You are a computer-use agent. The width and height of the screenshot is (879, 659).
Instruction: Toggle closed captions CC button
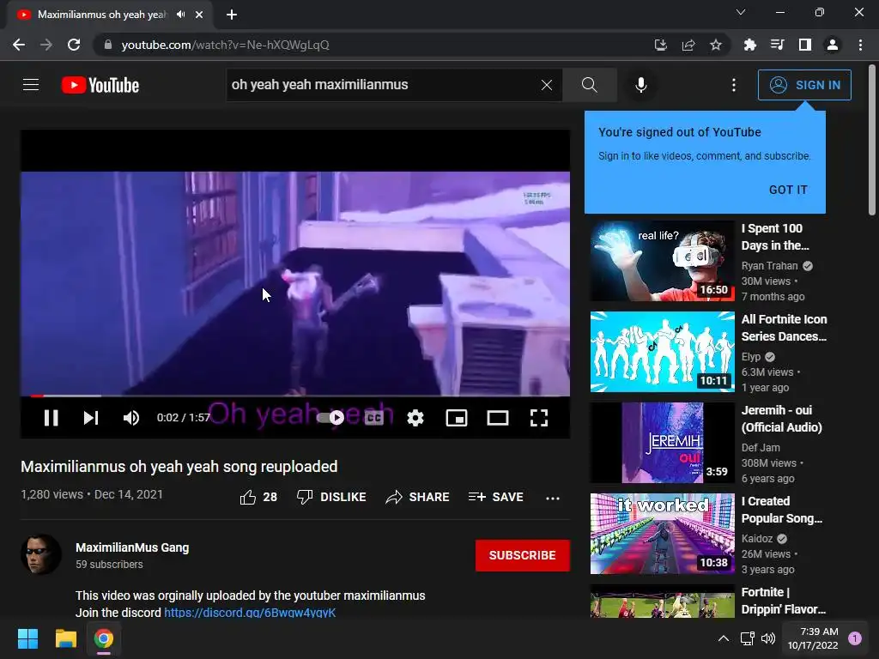[374, 418]
